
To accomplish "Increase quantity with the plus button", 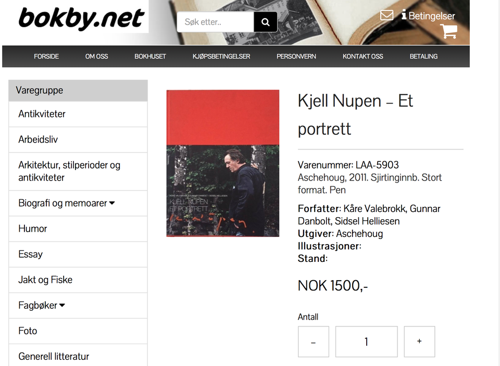I will coord(419,342).
